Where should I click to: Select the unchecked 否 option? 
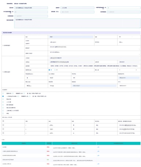pyautogui.click(x=55, y=70)
